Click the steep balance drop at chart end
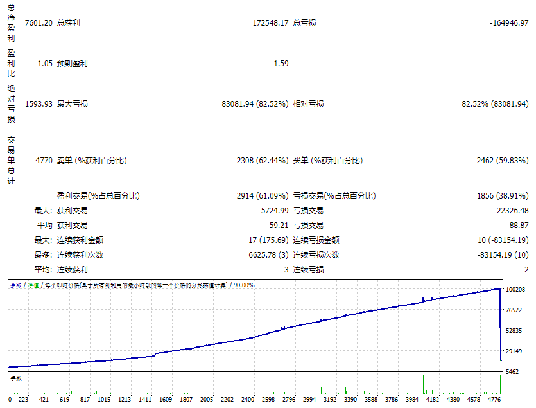536x408 pixels. pos(501,324)
